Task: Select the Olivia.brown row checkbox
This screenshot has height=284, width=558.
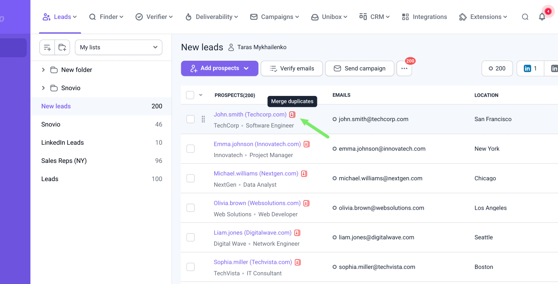Action: click(x=190, y=208)
